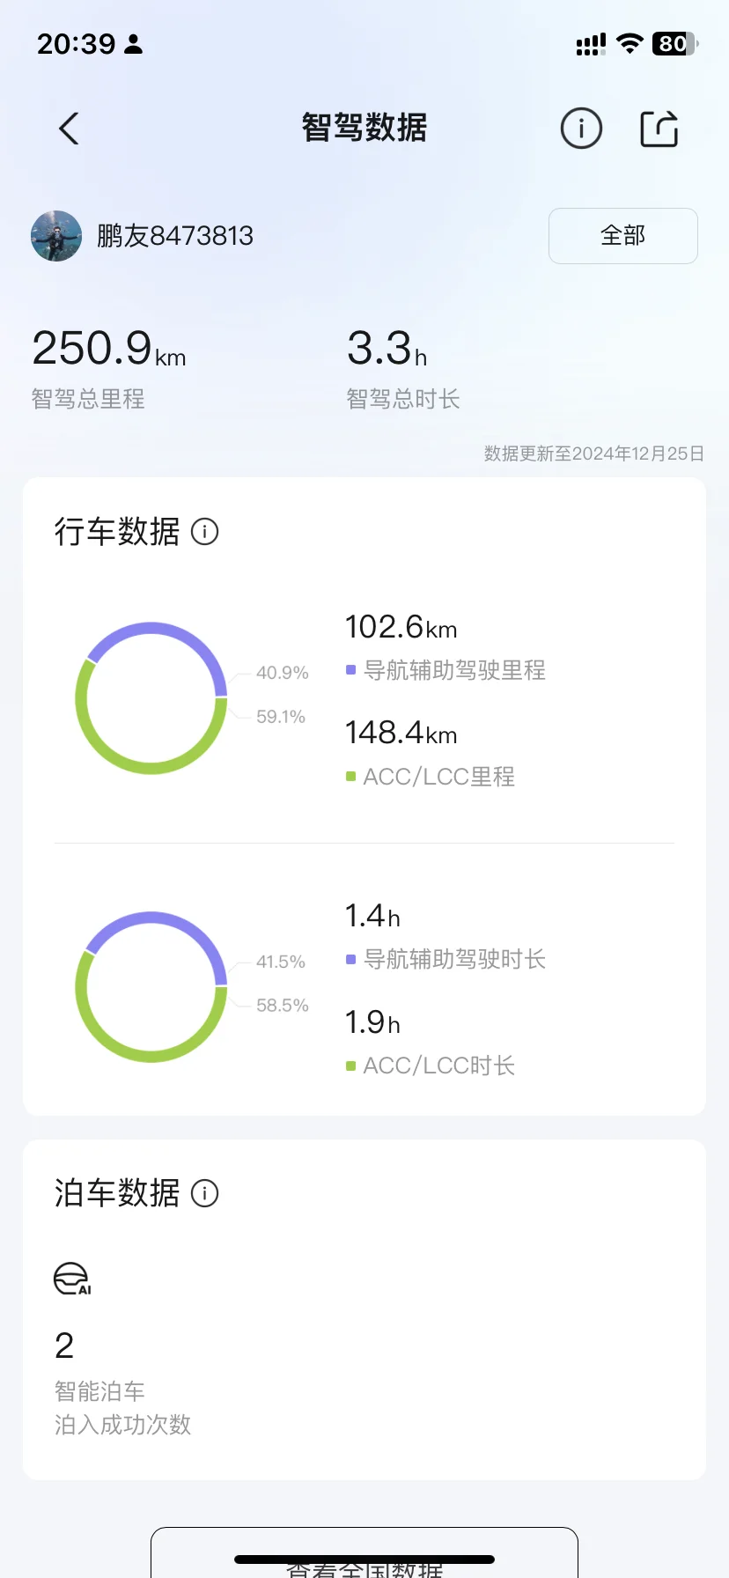
Task: Open info icon beside 行车数据
Action: tap(205, 532)
